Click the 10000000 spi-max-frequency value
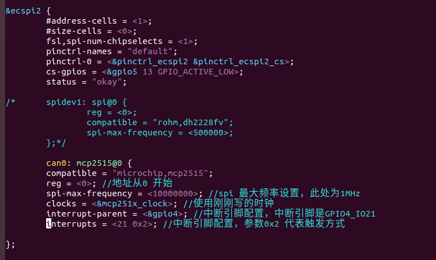This screenshot has width=436, height=260. [174, 194]
